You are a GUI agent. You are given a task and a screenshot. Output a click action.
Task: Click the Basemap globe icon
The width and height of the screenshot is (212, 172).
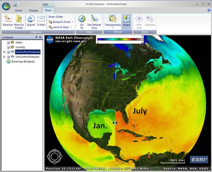point(9,62)
